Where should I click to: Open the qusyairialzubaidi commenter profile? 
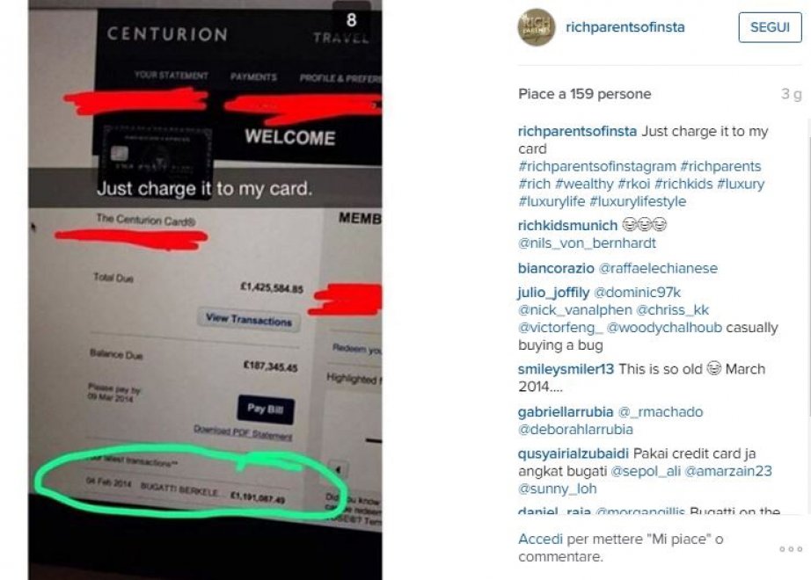574,453
